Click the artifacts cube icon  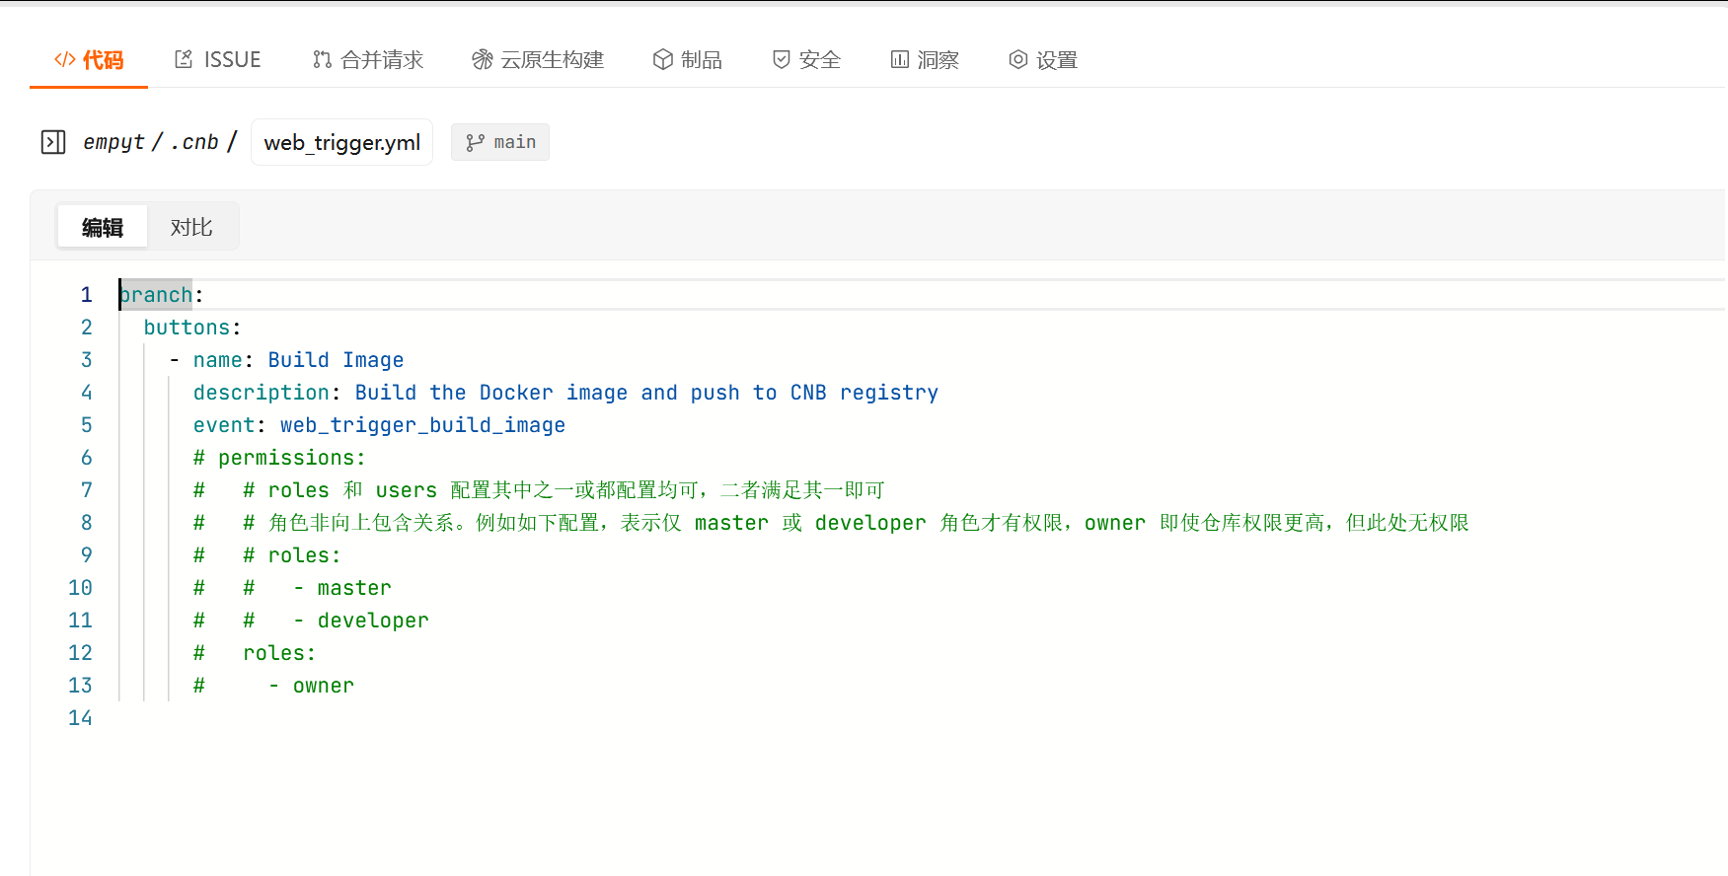pos(663,59)
